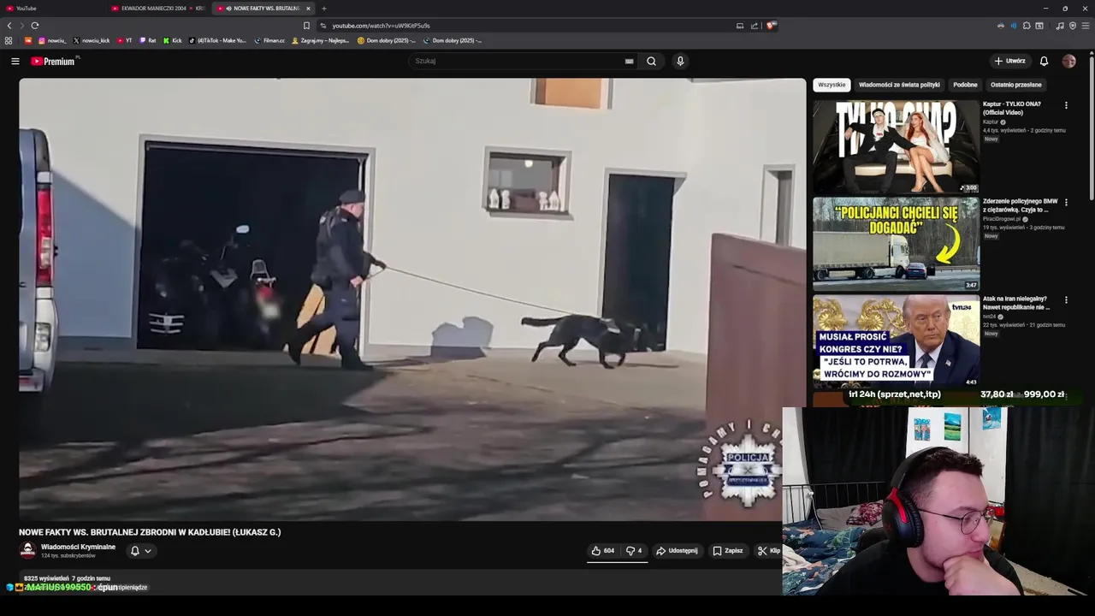Open the X nowciu_kick bookmark
This screenshot has width=1095, height=616.
(92, 40)
